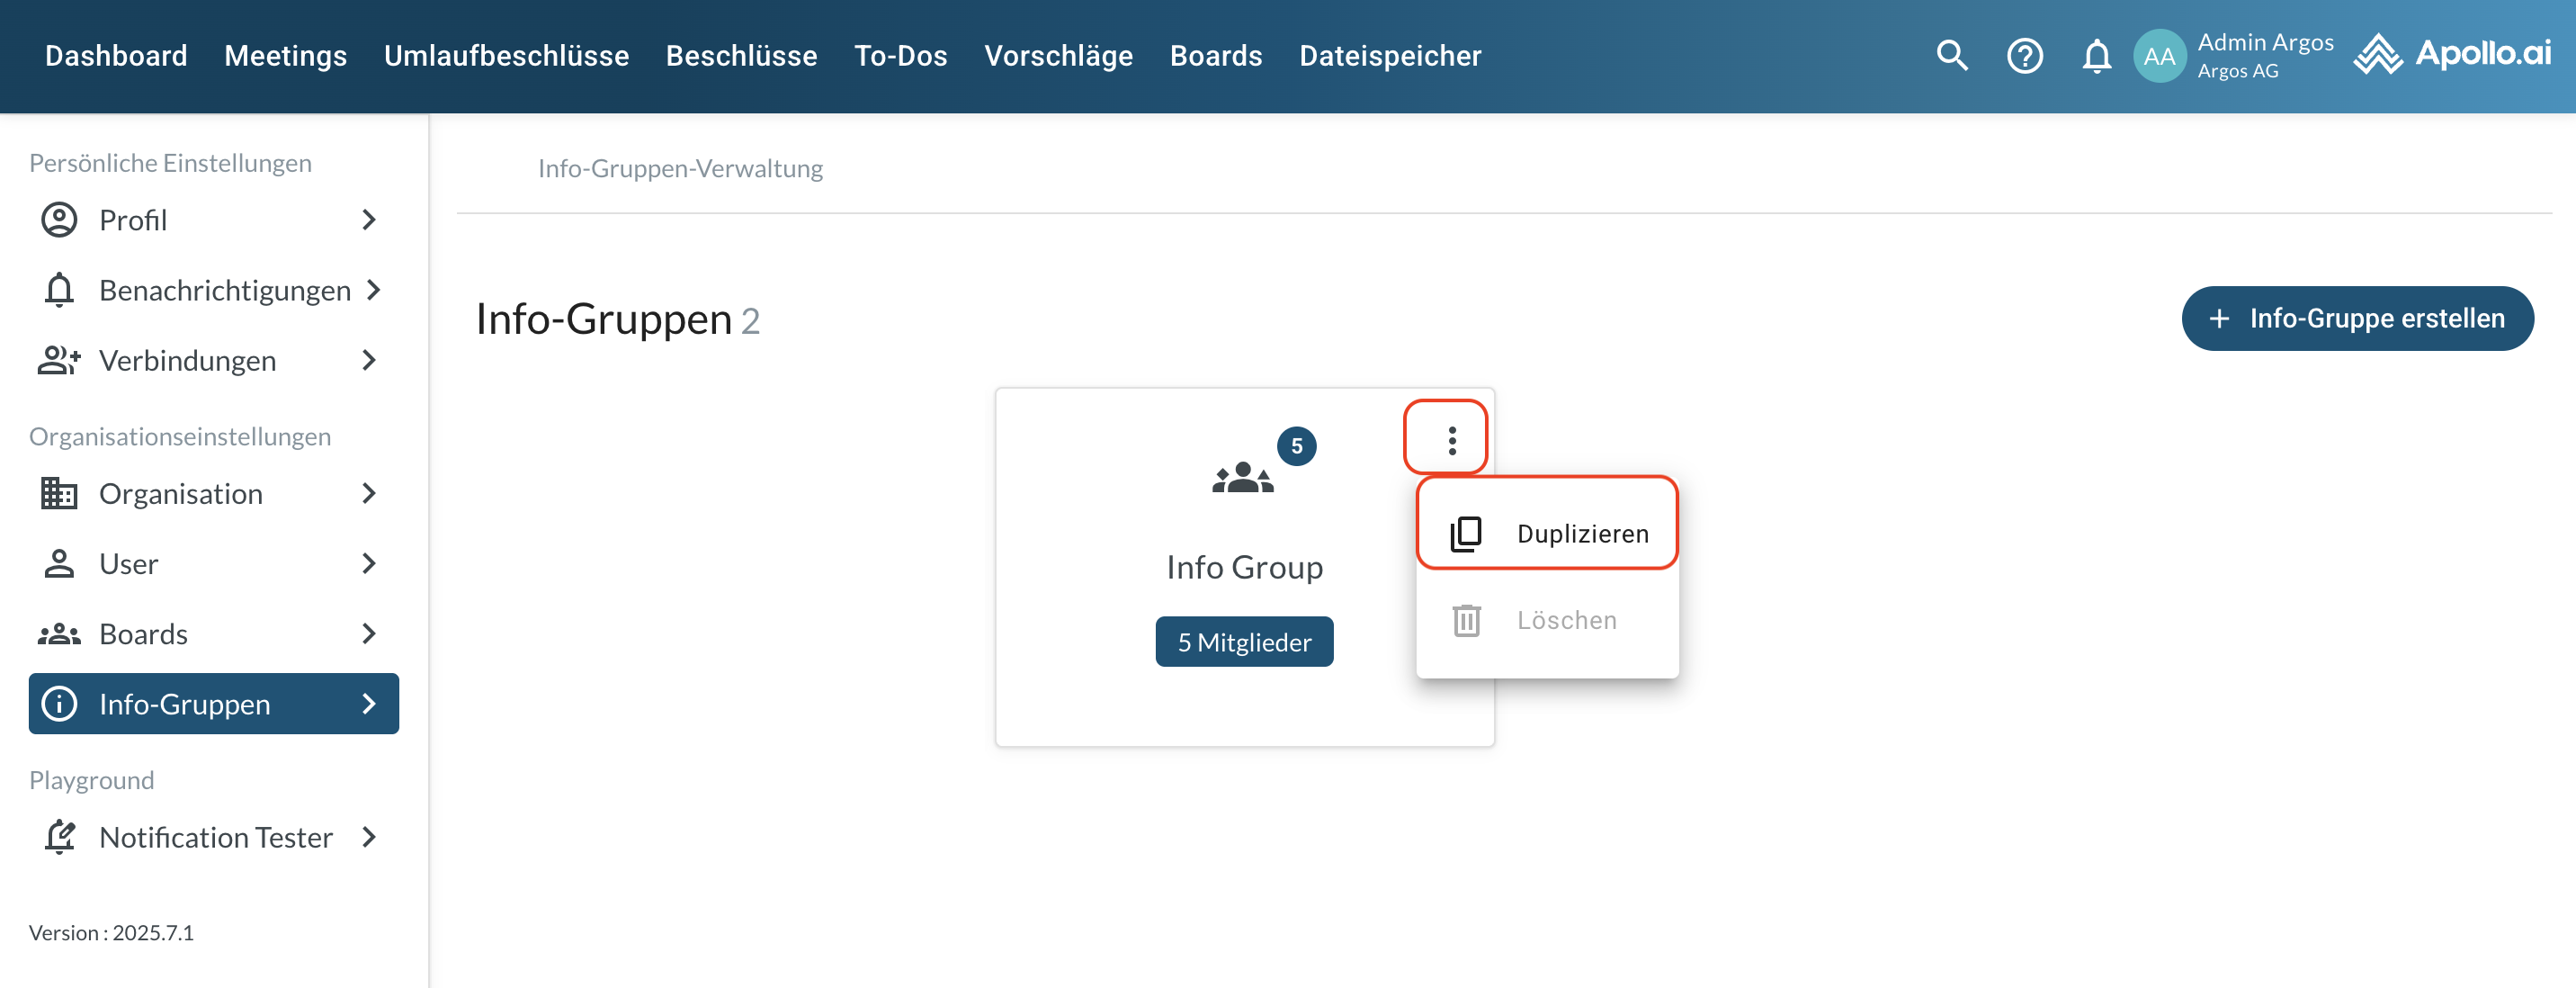Viewport: 2576px width, 988px height.
Task: Select Boards item in sidebar
Action: click(x=143, y=634)
